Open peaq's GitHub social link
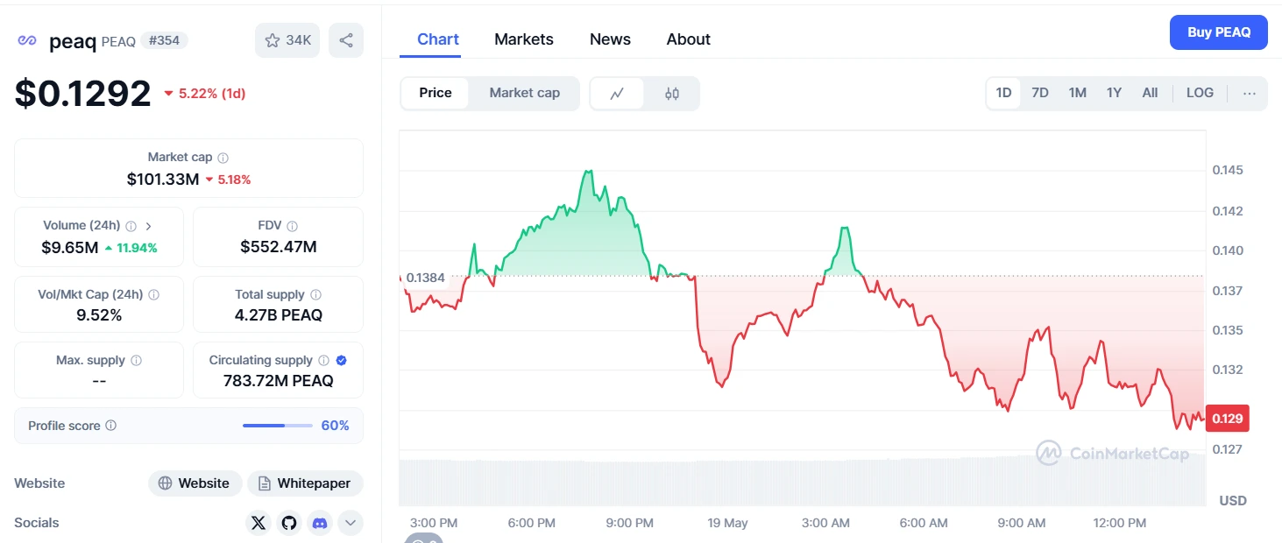Viewport: 1282px width, 543px height. [289, 523]
